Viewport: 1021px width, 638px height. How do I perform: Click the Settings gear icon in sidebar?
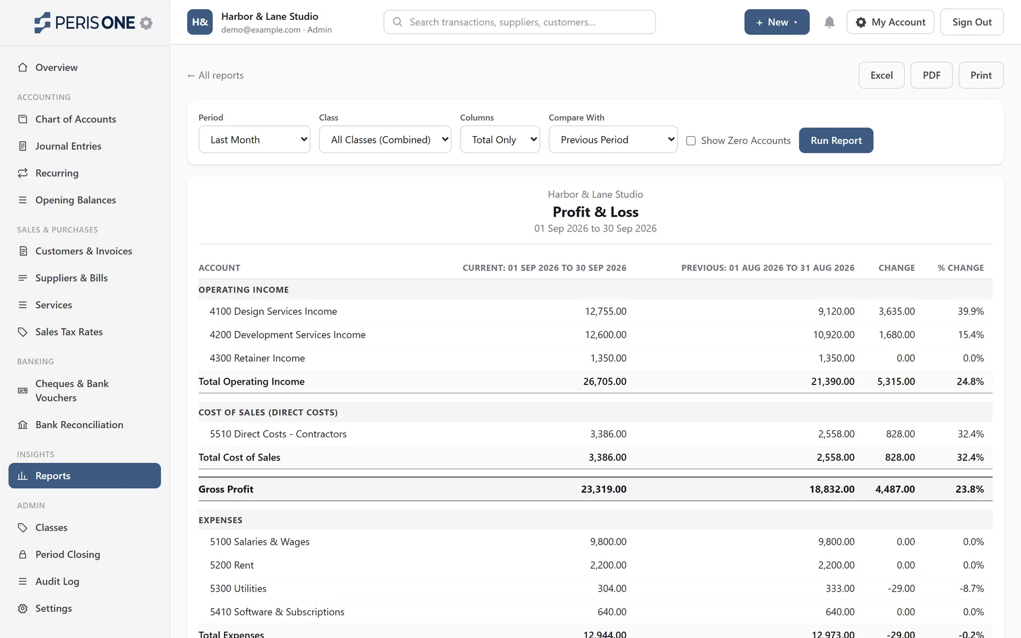[x=23, y=609]
